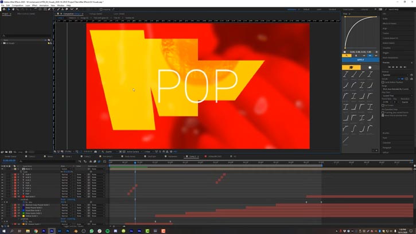
Task: Open the Active Camera dropdown
Action: 134,152
